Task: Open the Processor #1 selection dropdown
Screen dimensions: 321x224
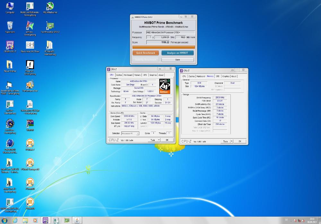Action: pyautogui.click(x=130, y=133)
